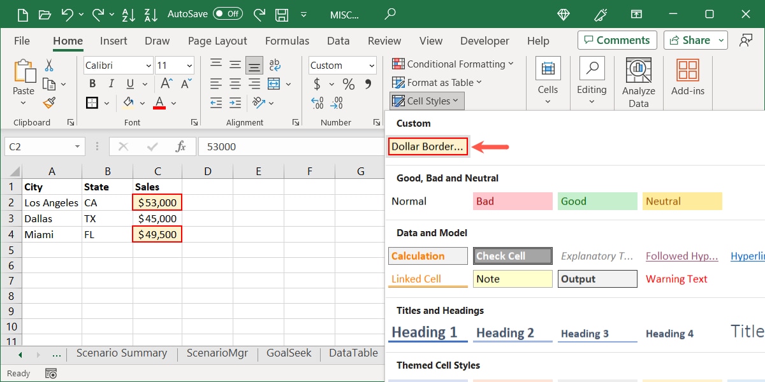Open the Custom number format dropdown
This screenshot has width=765, height=382.
coord(373,65)
